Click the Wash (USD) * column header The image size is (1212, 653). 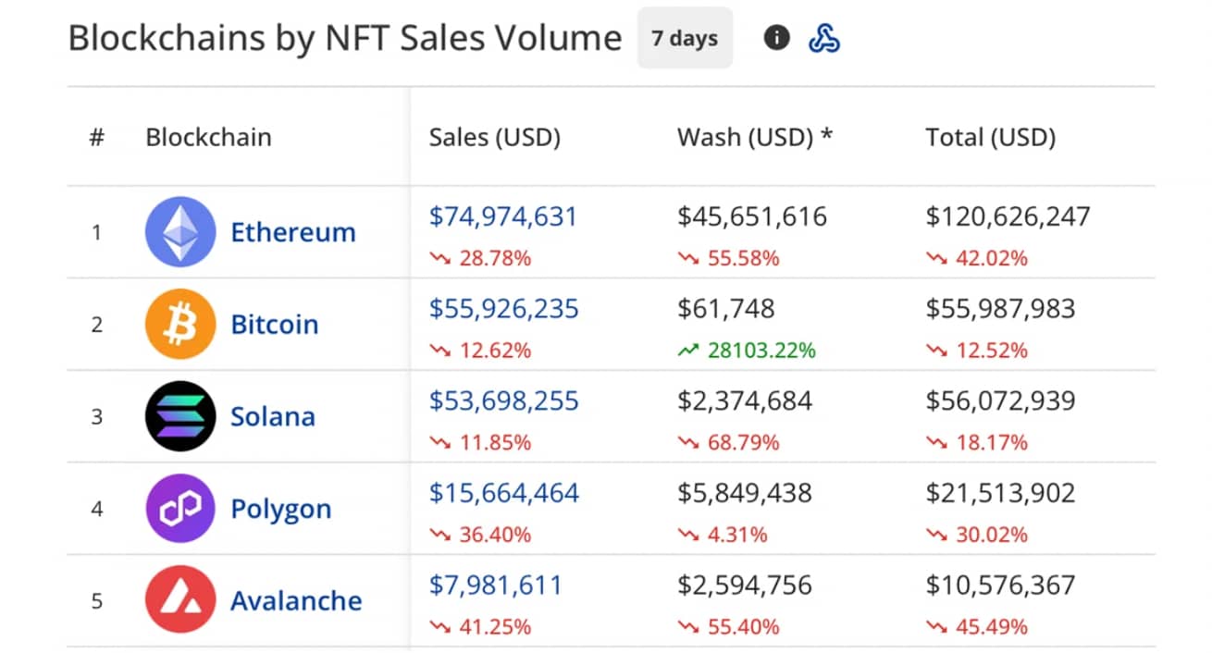(x=755, y=138)
